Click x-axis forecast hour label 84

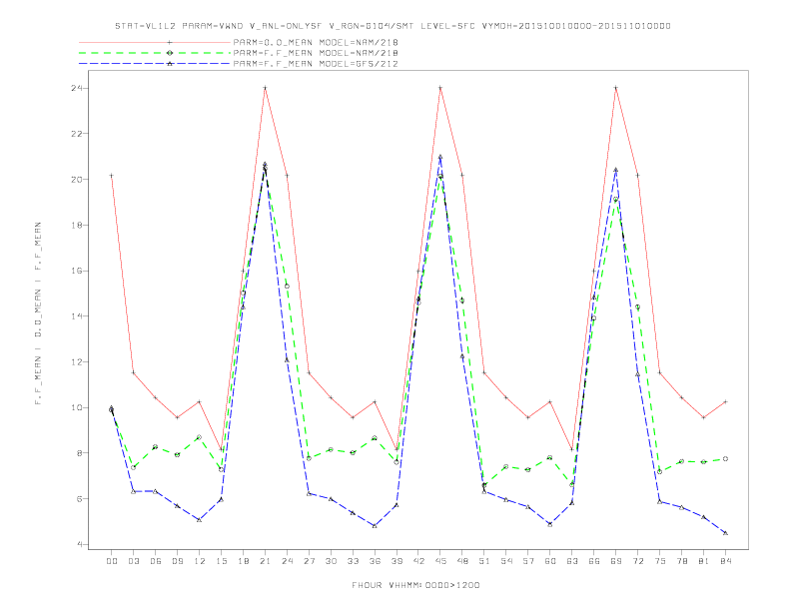(725, 561)
